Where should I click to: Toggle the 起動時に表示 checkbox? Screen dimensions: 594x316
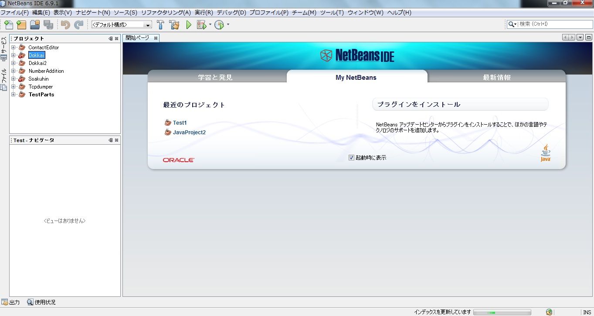pyautogui.click(x=351, y=158)
